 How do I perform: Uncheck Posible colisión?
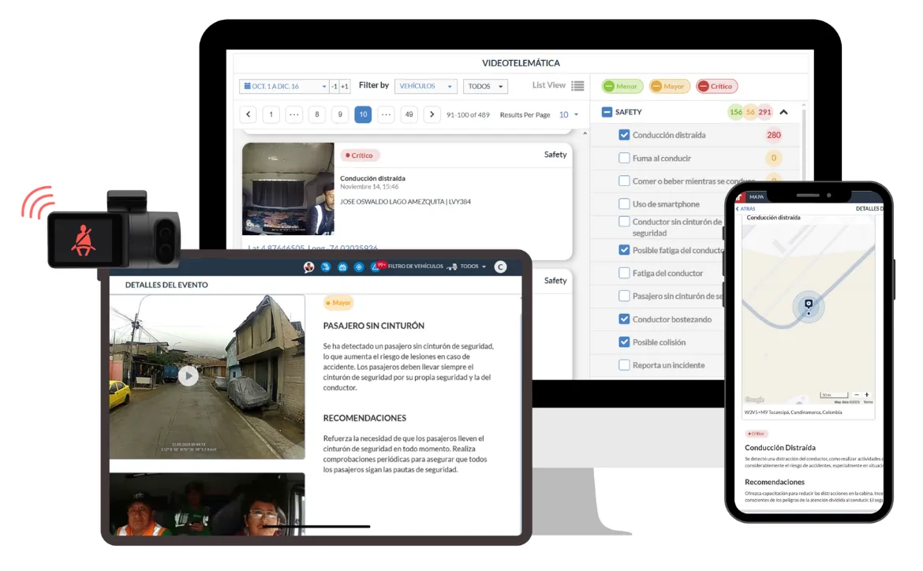click(624, 342)
